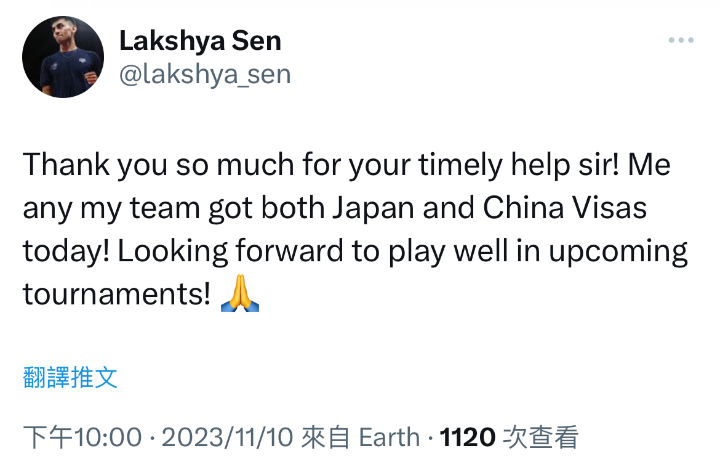This screenshot has width=720, height=472.
Task: Translate the tweet via 翻譯推文
Action: coord(70,378)
